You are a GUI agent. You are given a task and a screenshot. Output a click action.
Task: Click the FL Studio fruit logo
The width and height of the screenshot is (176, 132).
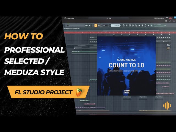[79, 92]
